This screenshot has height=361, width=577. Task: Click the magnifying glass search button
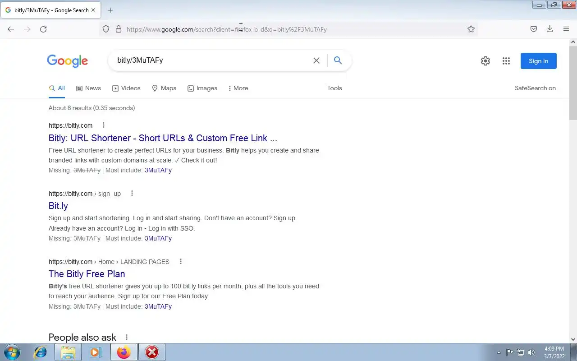click(x=338, y=60)
